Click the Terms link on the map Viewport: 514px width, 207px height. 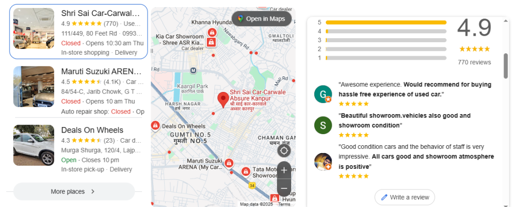pyautogui.click(x=284, y=204)
